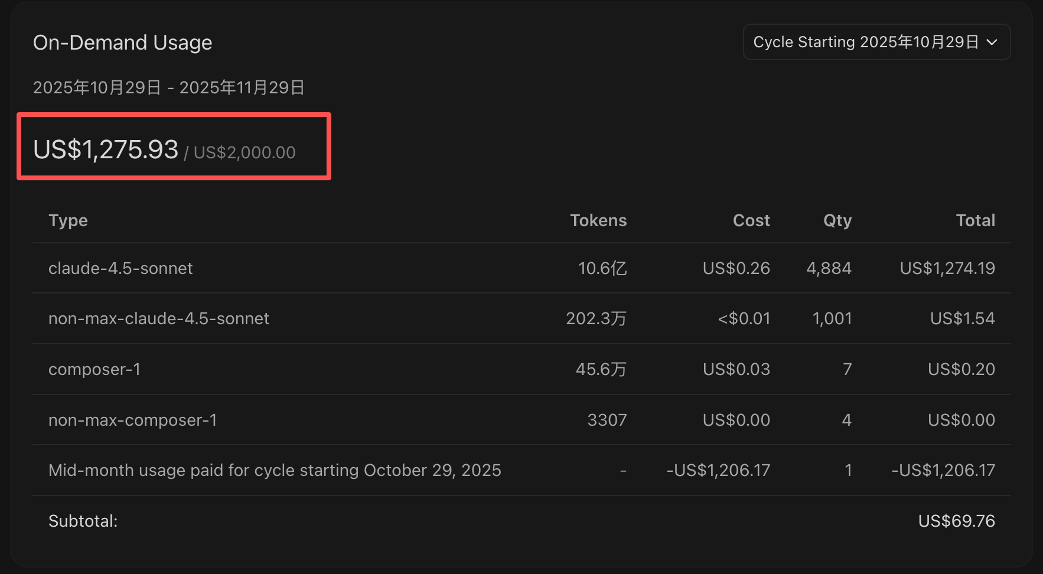The image size is (1043, 574).
Task: Click the Subtotal US$69.76 value
Action: click(956, 521)
